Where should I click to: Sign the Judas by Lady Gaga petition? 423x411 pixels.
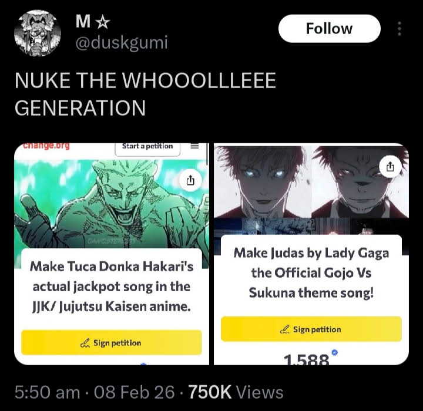pos(311,329)
